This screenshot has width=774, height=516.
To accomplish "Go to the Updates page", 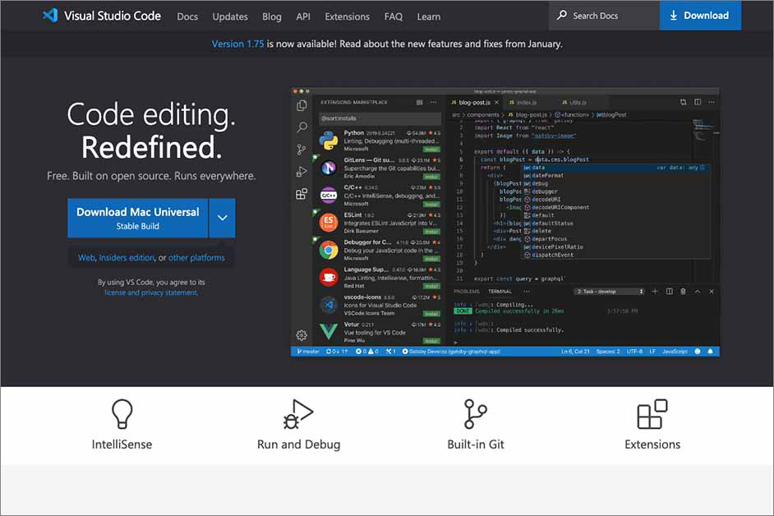I will [230, 16].
